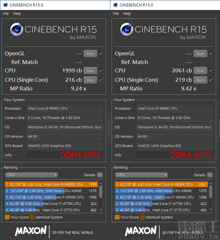Screen dimensions: 220x240
Task: Click Your Score orange swatch in right window
Action: (117, 217)
